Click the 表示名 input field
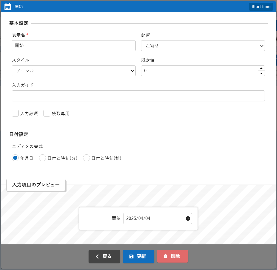The image size is (277, 270). [x=74, y=46]
